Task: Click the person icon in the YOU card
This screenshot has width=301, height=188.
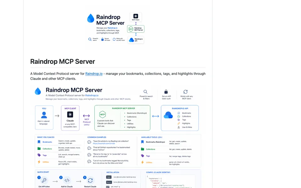Action: (x=44, y=115)
